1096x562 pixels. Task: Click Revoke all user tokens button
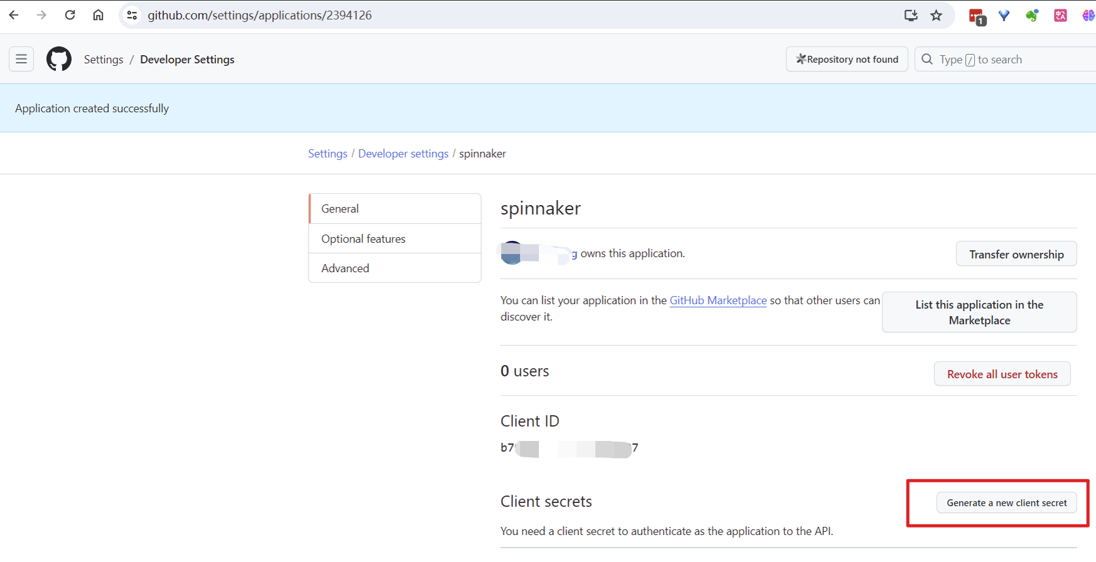[1002, 374]
